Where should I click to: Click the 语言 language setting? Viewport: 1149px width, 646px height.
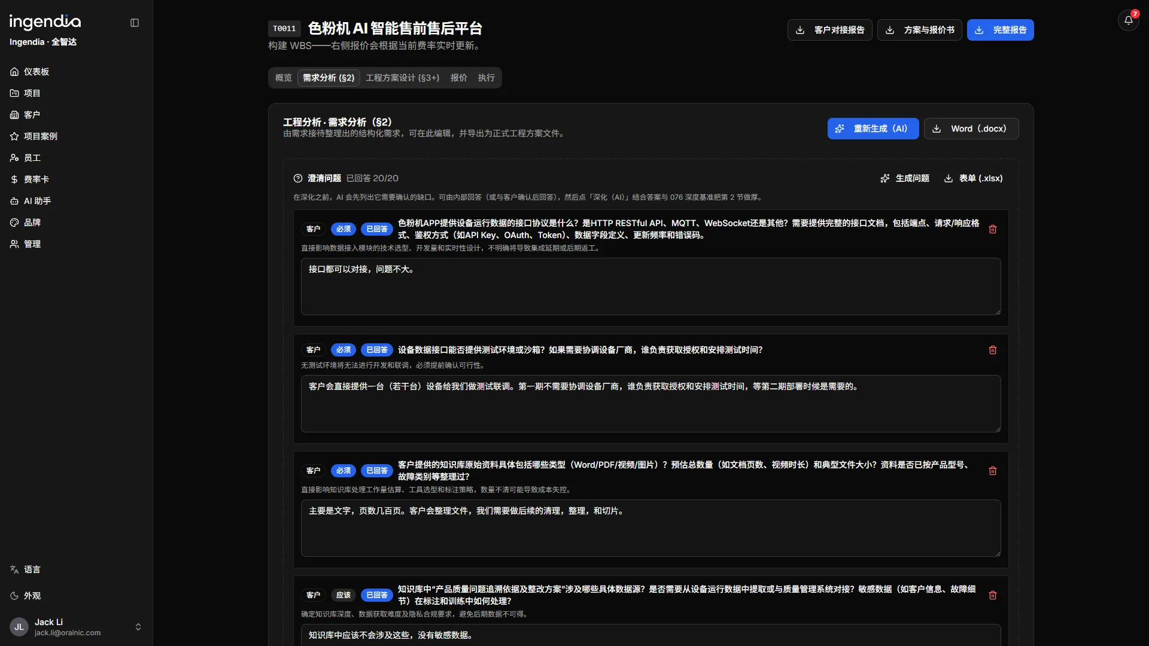point(77,569)
